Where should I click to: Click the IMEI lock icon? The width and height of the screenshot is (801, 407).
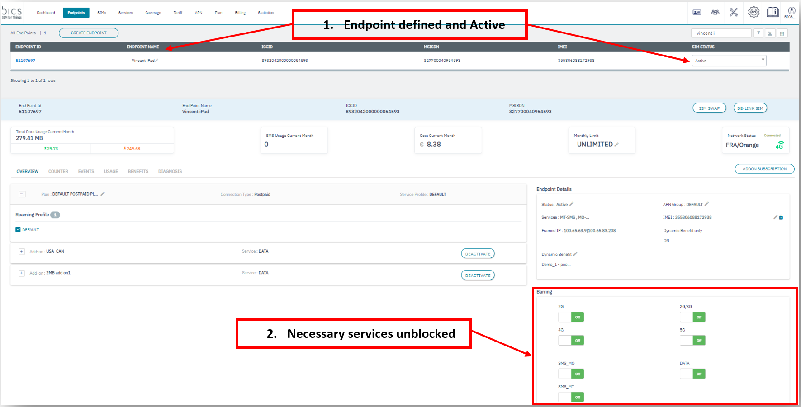coord(781,217)
